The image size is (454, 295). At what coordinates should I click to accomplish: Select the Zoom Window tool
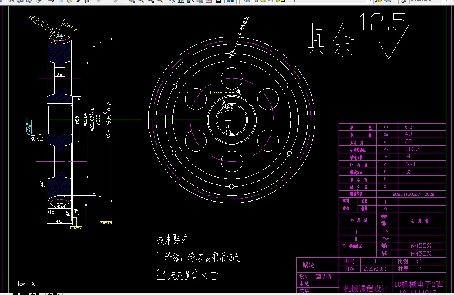[x=150, y=2]
